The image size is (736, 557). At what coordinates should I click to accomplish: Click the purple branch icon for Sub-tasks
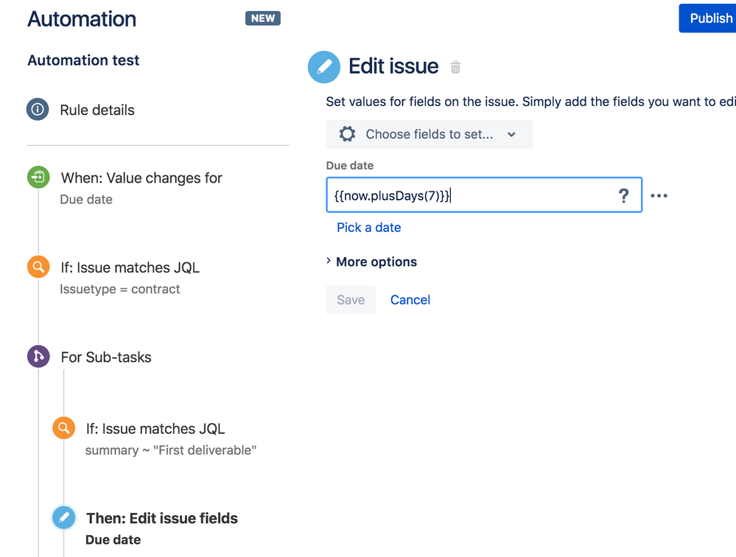[x=38, y=357]
